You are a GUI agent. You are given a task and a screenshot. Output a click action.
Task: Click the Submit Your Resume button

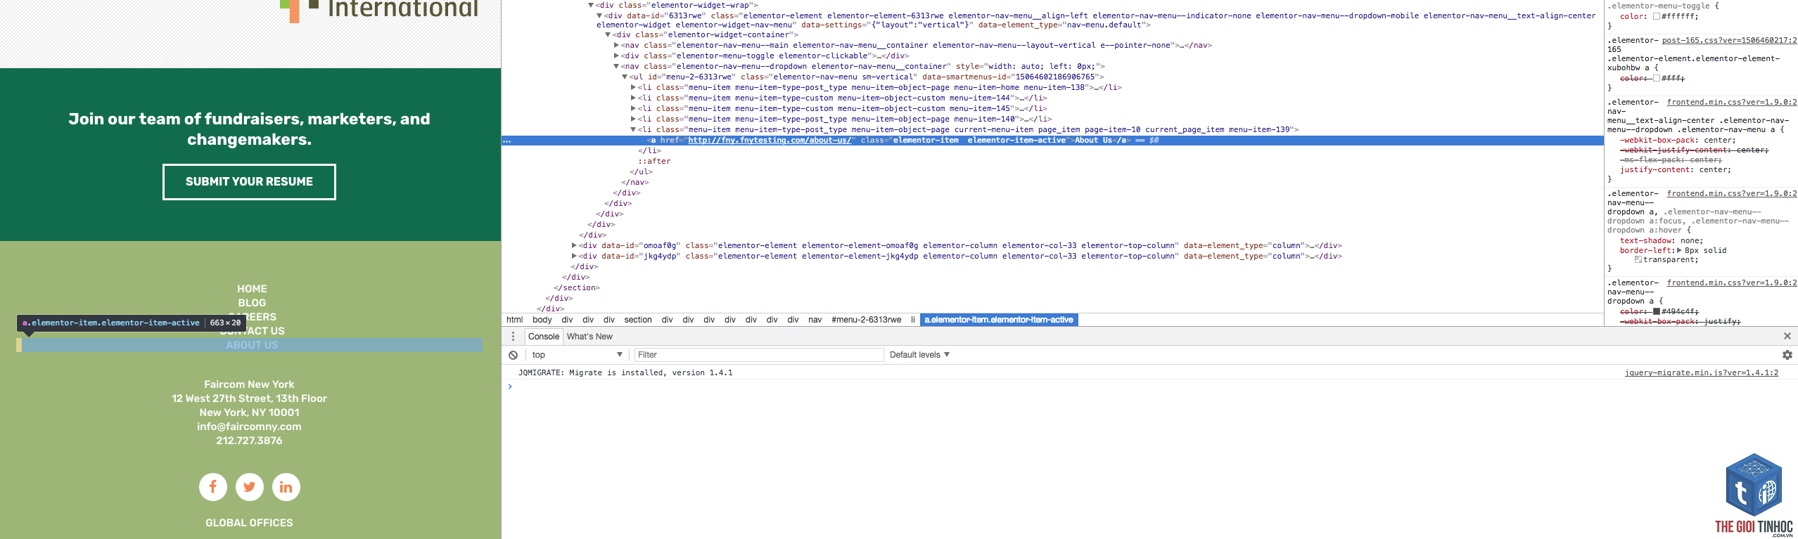[249, 182]
